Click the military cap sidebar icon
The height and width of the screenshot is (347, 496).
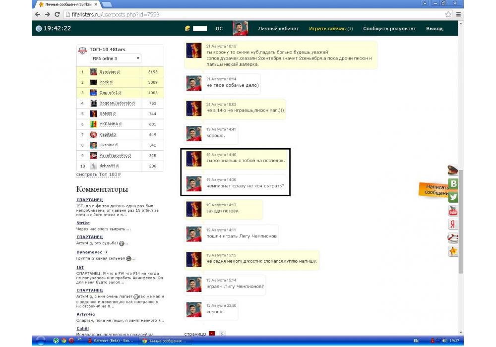click(453, 170)
